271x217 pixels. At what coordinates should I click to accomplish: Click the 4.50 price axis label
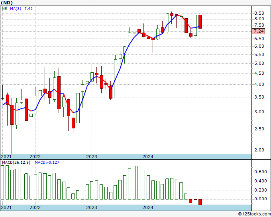click(259, 73)
